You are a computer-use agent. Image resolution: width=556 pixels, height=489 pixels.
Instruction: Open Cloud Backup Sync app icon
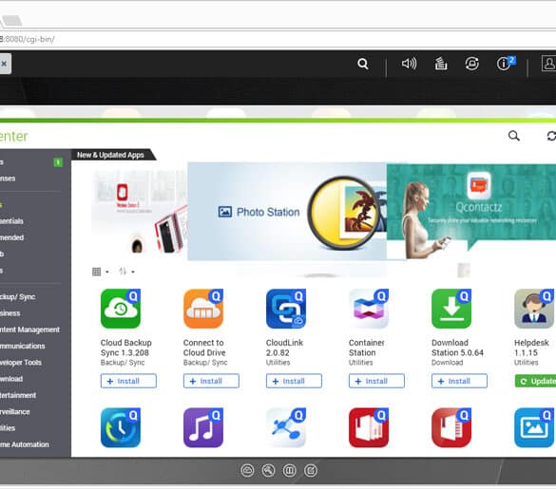click(121, 309)
